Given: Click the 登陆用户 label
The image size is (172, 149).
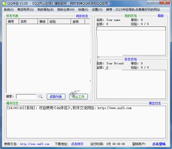Looking at the screenshot, I should 139,144.
